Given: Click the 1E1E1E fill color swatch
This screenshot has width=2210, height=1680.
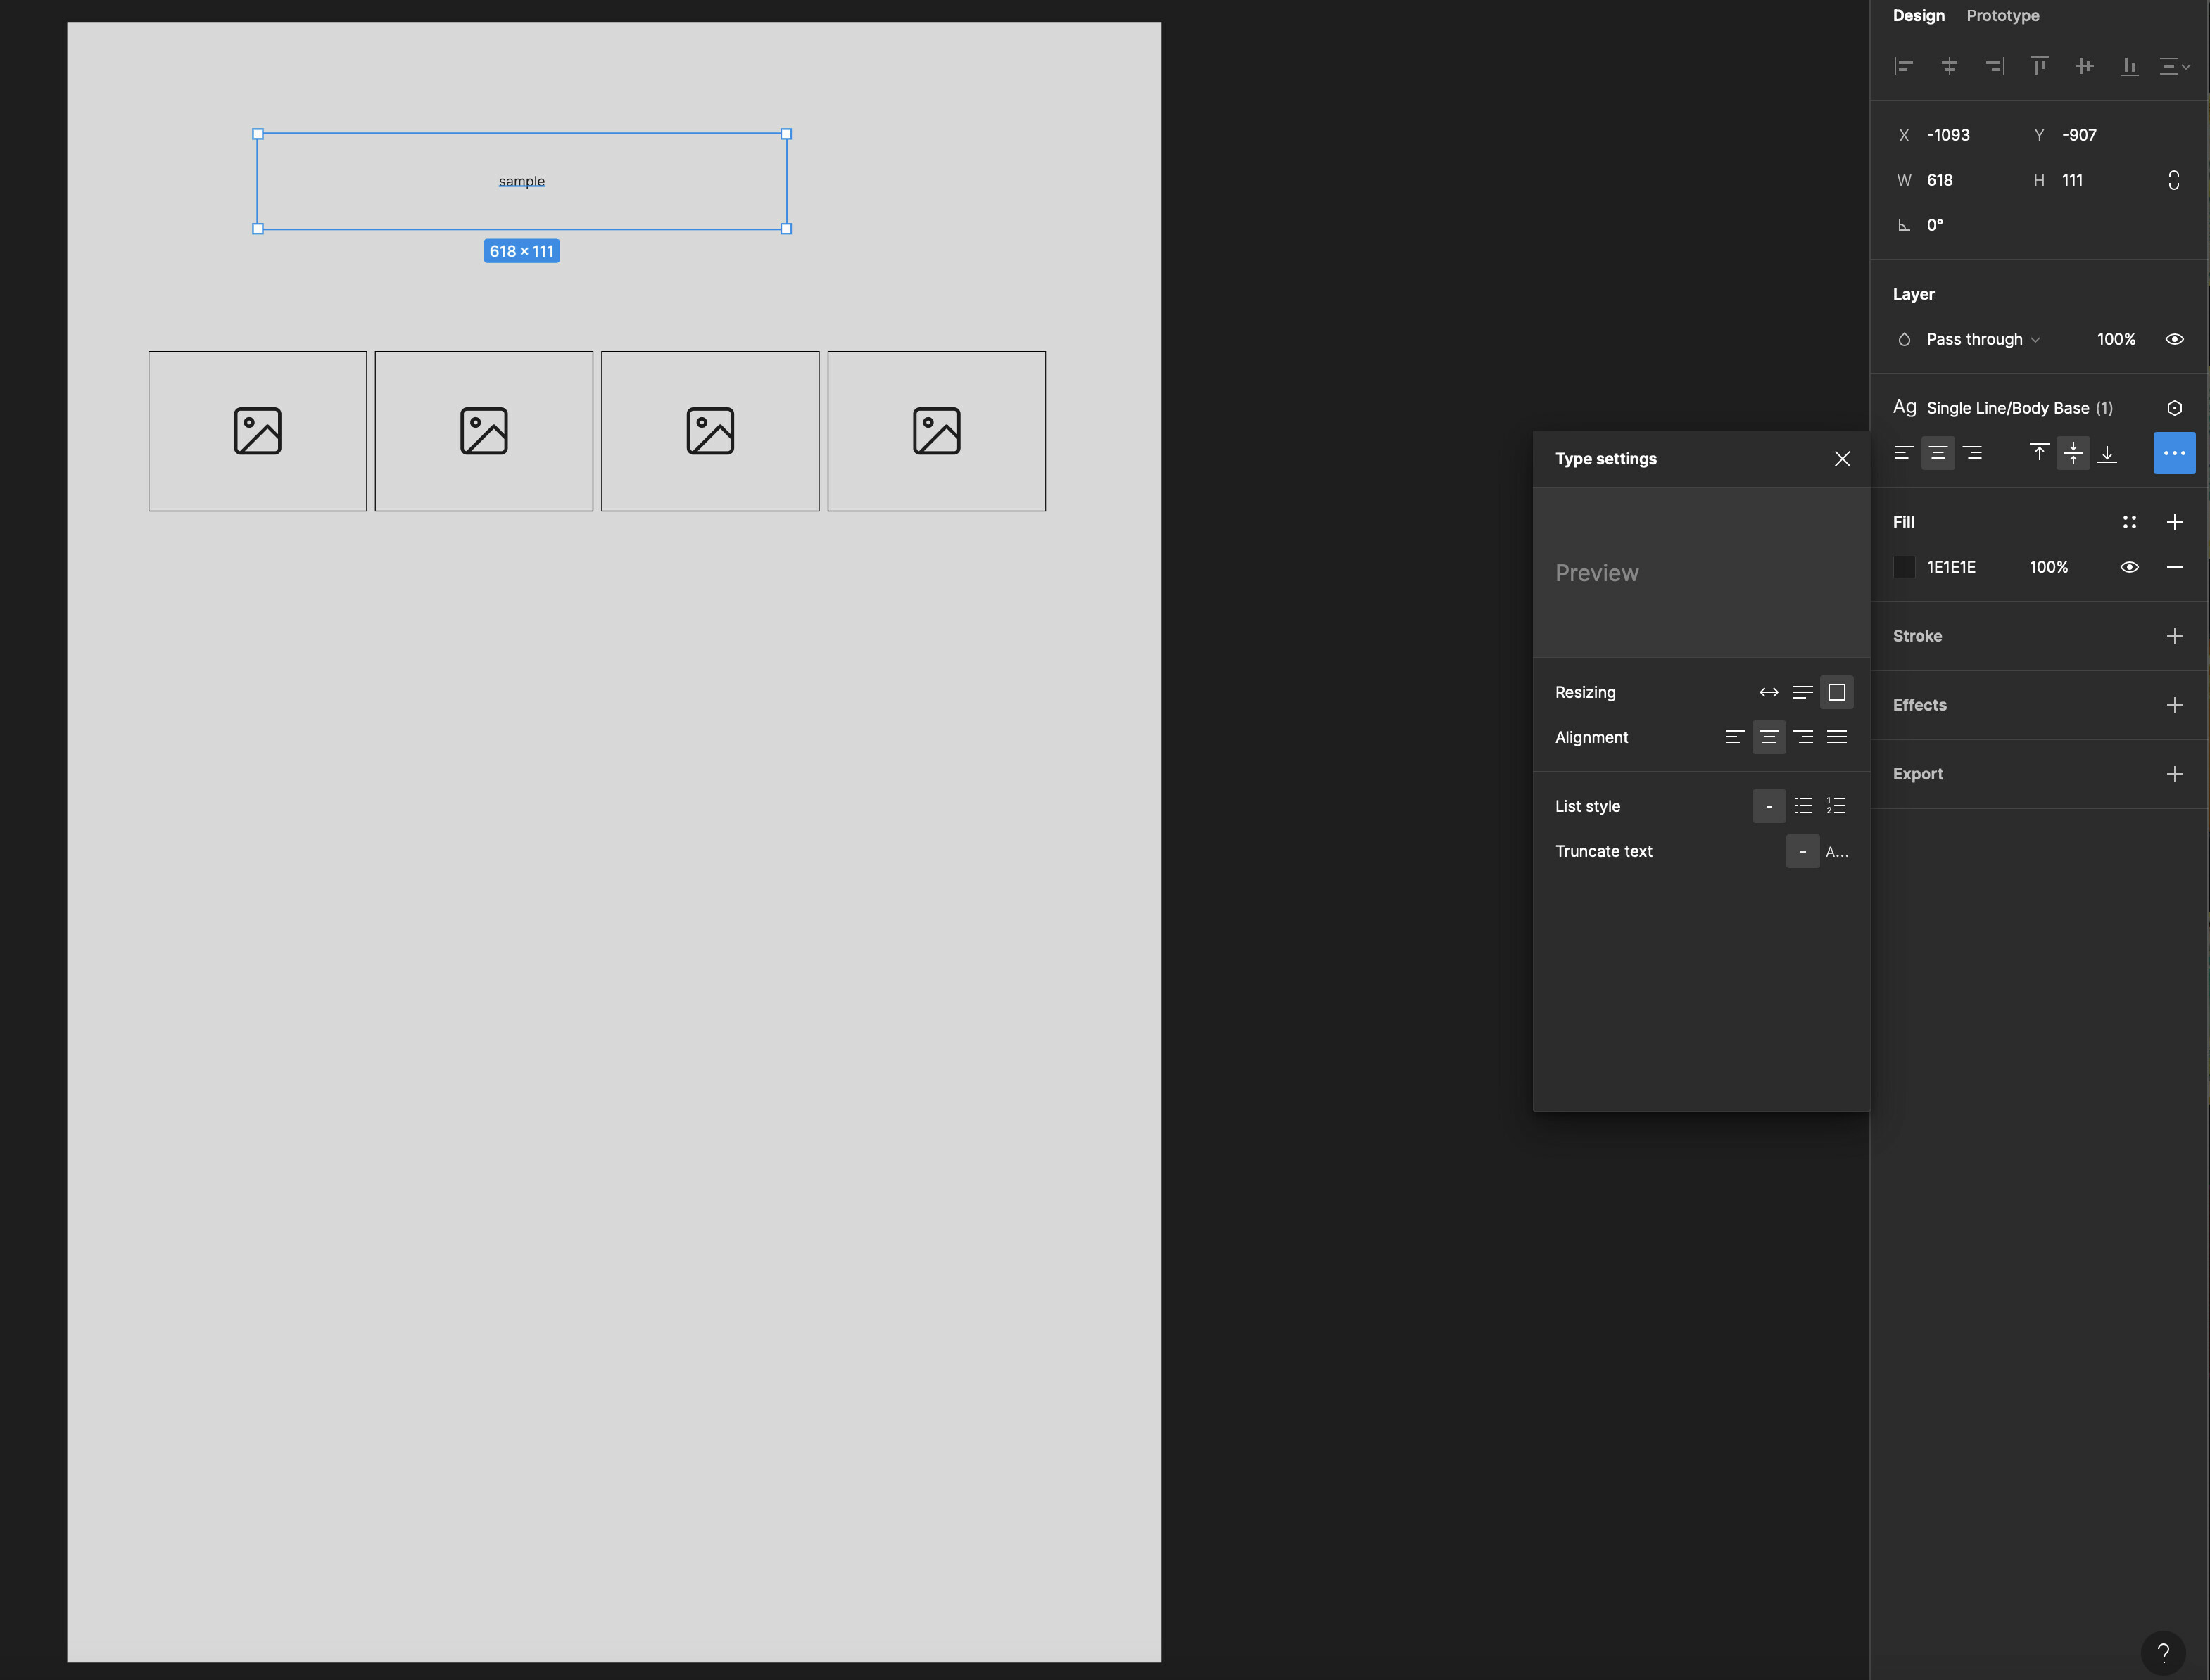Looking at the screenshot, I should point(1905,565).
